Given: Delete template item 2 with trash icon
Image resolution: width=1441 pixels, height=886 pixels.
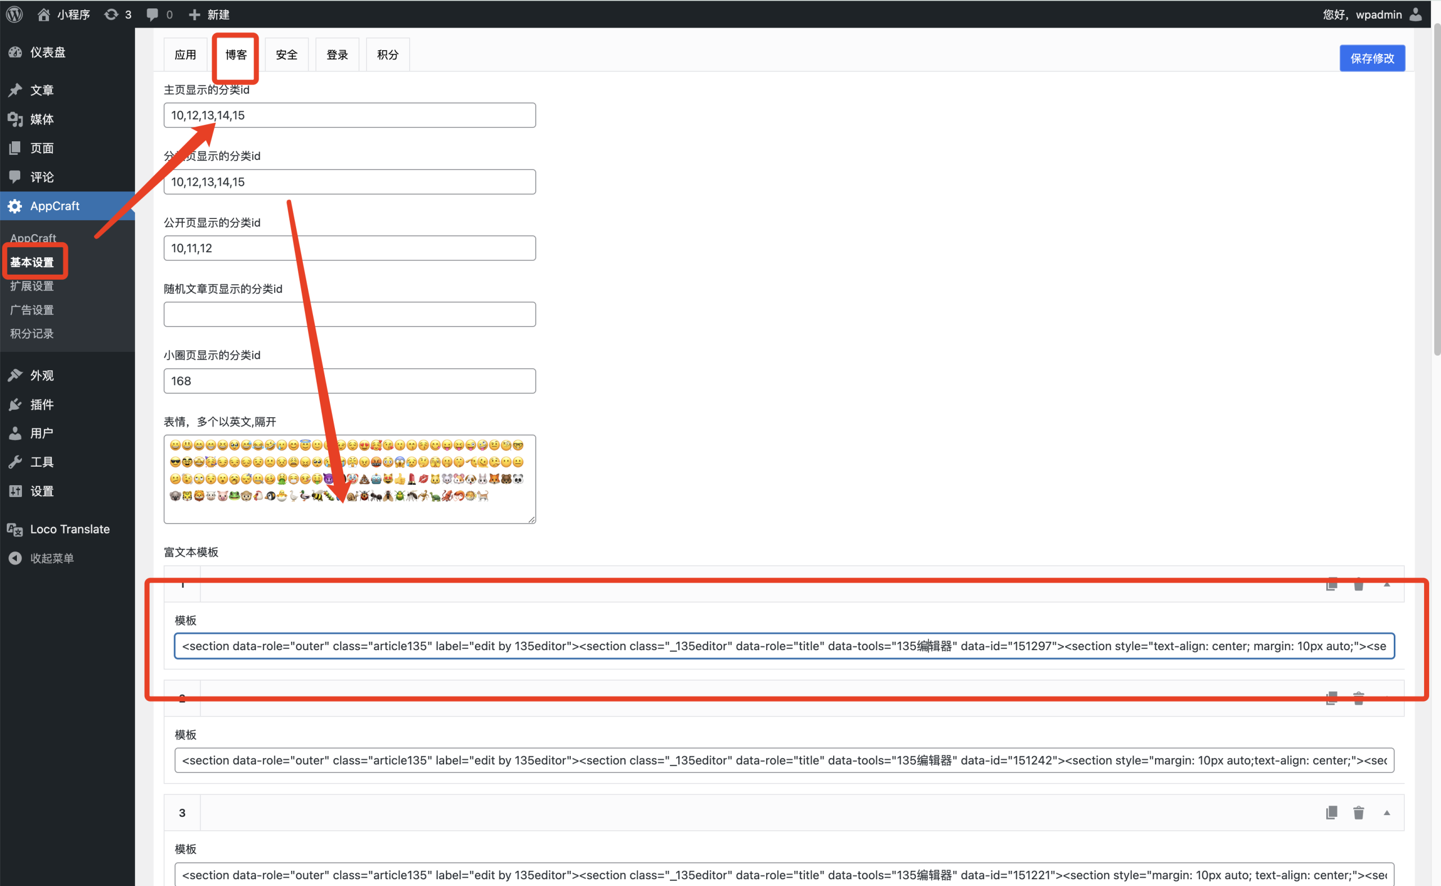Looking at the screenshot, I should 1358,698.
